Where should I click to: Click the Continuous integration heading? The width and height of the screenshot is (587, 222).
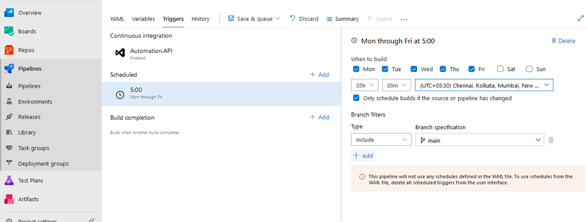pos(141,36)
